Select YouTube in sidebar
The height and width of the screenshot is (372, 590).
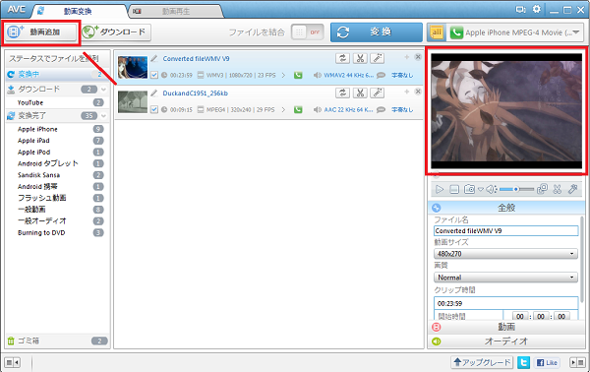[x=30, y=102]
